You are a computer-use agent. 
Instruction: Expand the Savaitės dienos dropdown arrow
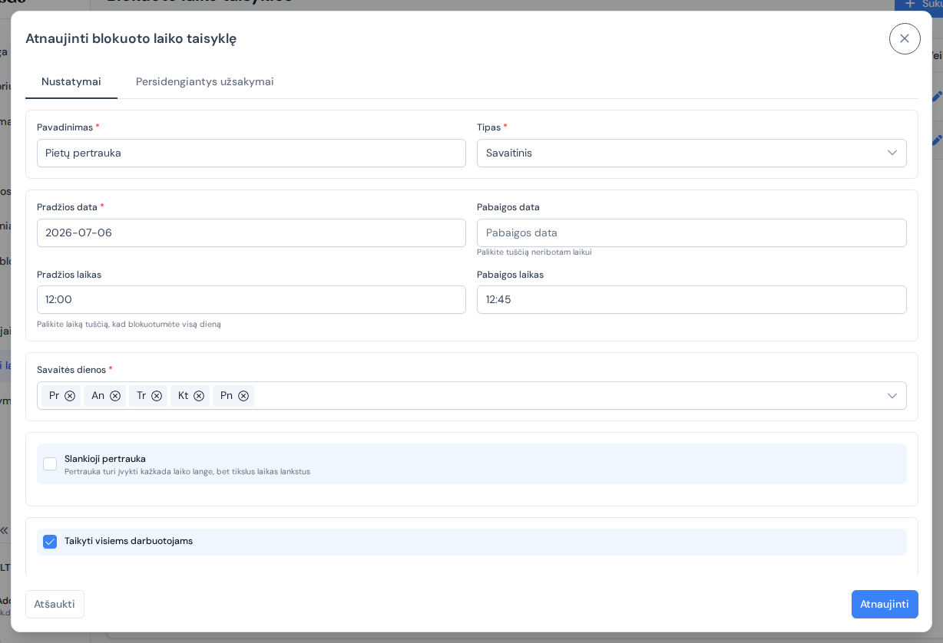(x=892, y=396)
